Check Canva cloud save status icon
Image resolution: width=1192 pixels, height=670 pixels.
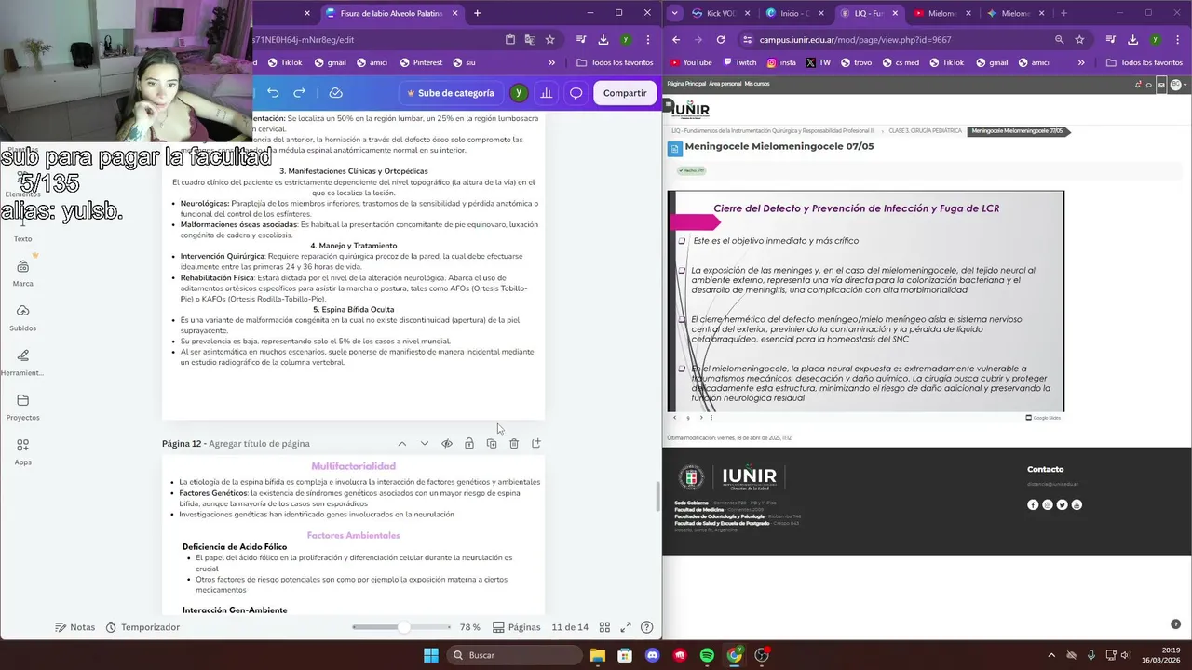(336, 93)
